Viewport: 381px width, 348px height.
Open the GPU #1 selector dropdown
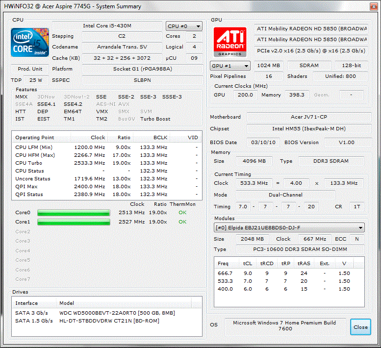click(230, 66)
